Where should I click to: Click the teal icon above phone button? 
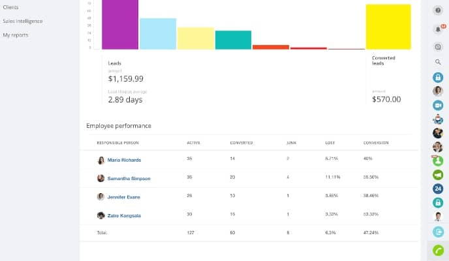pyautogui.click(x=438, y=232)
